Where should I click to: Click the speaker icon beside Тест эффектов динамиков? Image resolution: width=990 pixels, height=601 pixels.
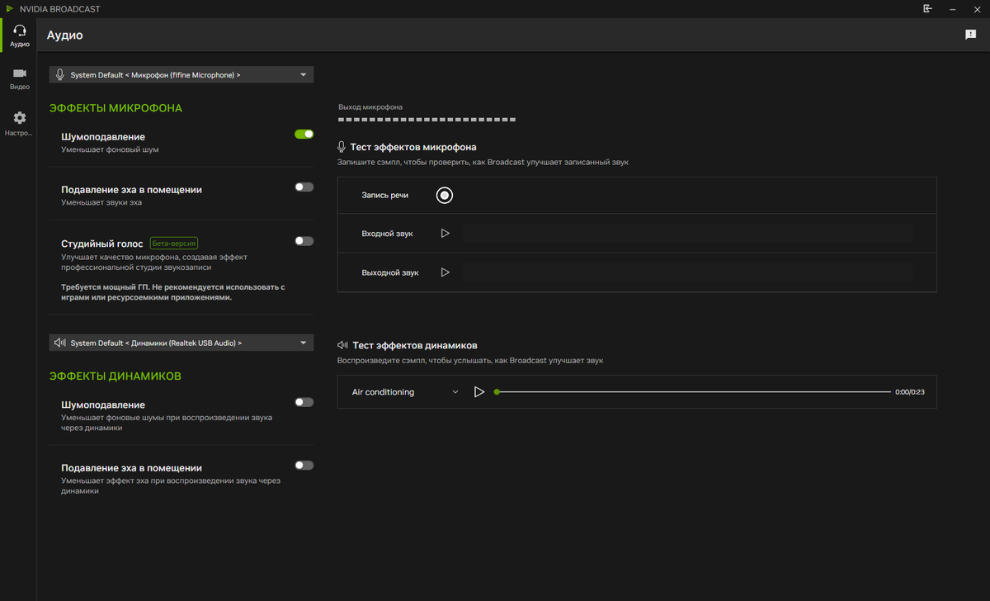pos(342,345)
